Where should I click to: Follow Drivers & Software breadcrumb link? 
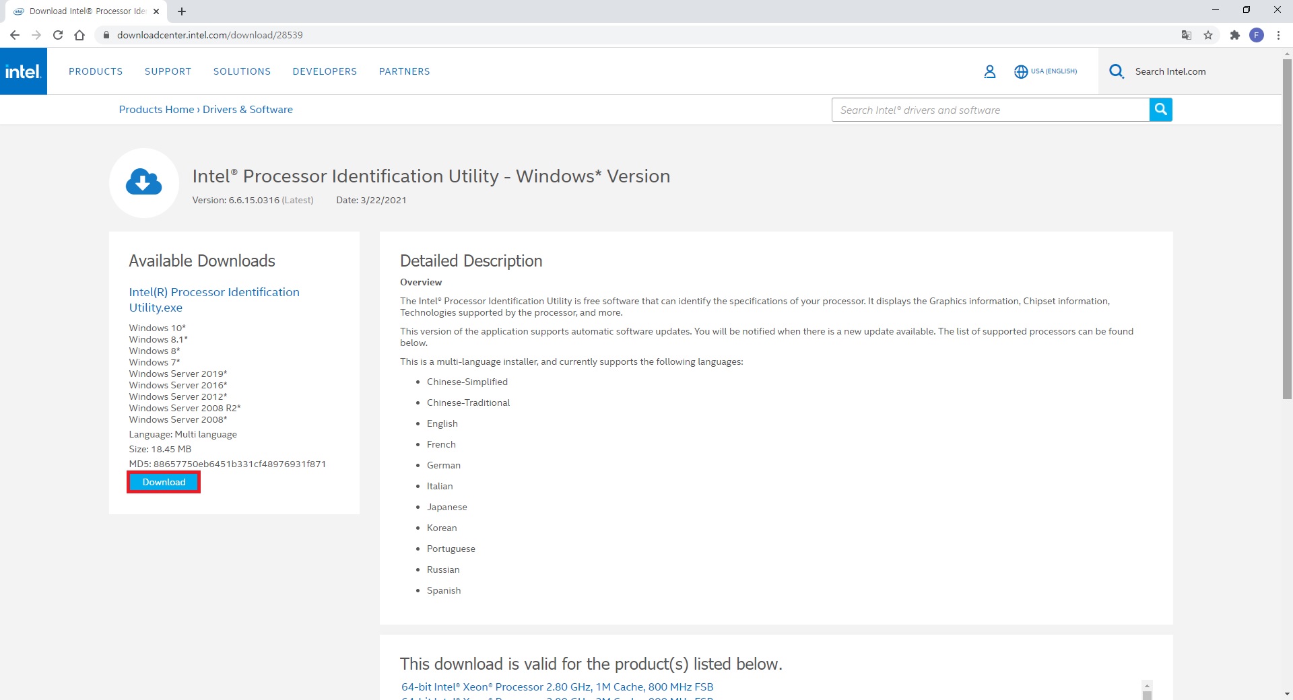point(248,110)
